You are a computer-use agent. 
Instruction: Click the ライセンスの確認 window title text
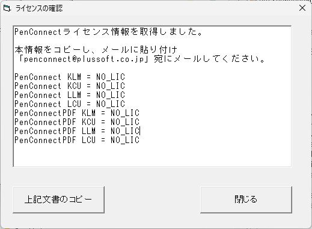tap(39, 8)
